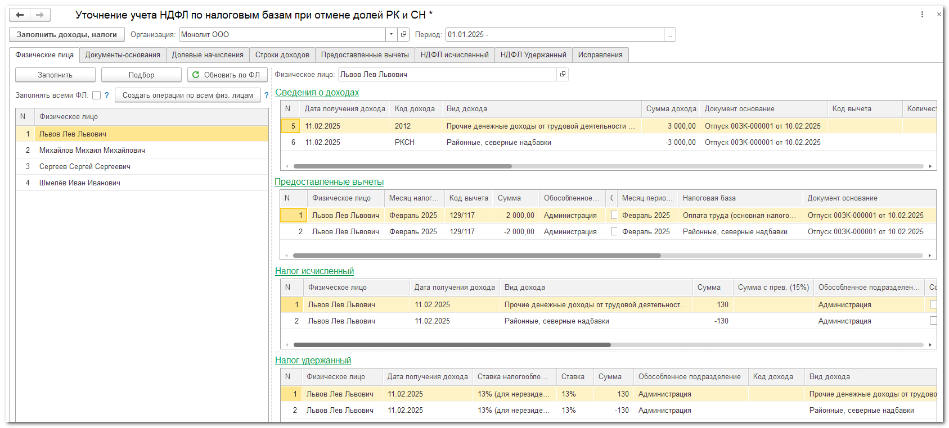The width and height of the screenshot is (949, 428).
Task: Toggle Заполнять всеми ФЛ checkbox
Action: (96, 95)
